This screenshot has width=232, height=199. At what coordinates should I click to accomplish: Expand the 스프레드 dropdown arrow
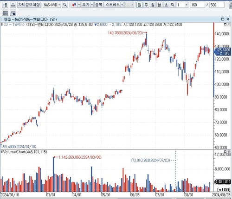click(122, 5)
